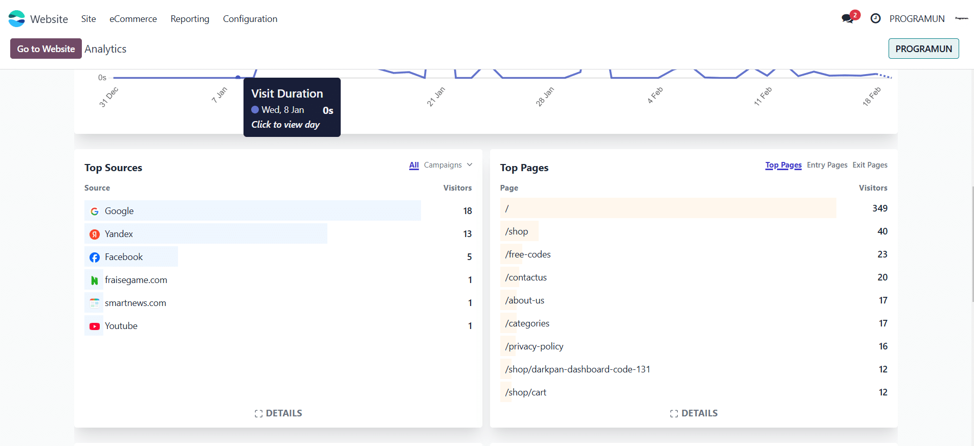The height and width of the screenshot is (446, 974).
Task: Expand the Campaigns dropdown
Action: click(x=448, y=165)
